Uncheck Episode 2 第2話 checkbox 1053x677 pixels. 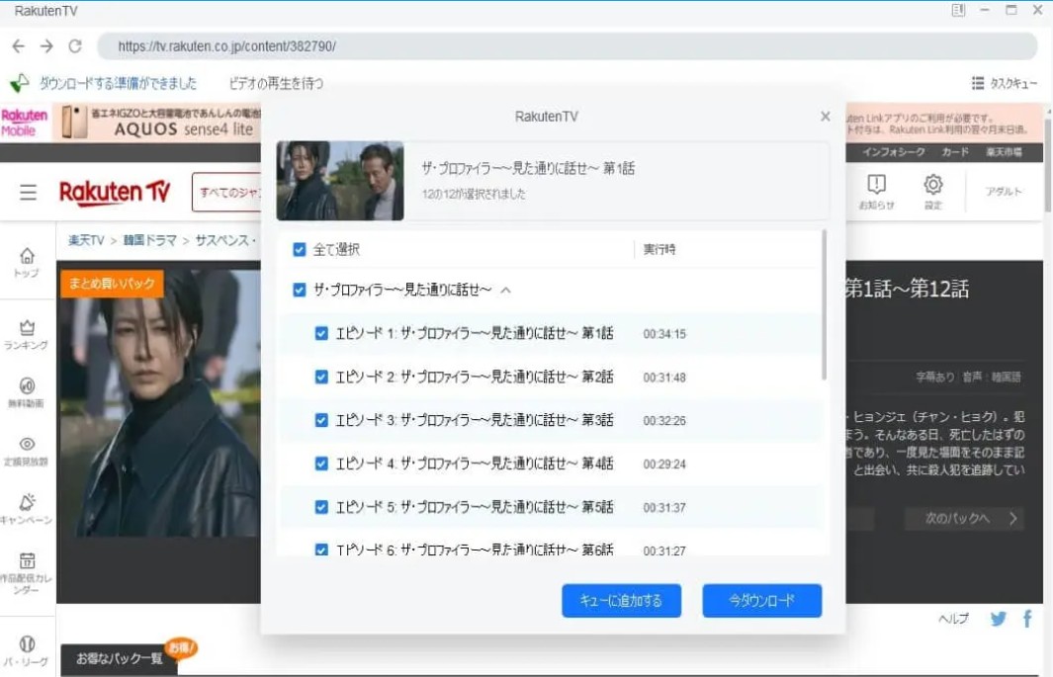321,378
